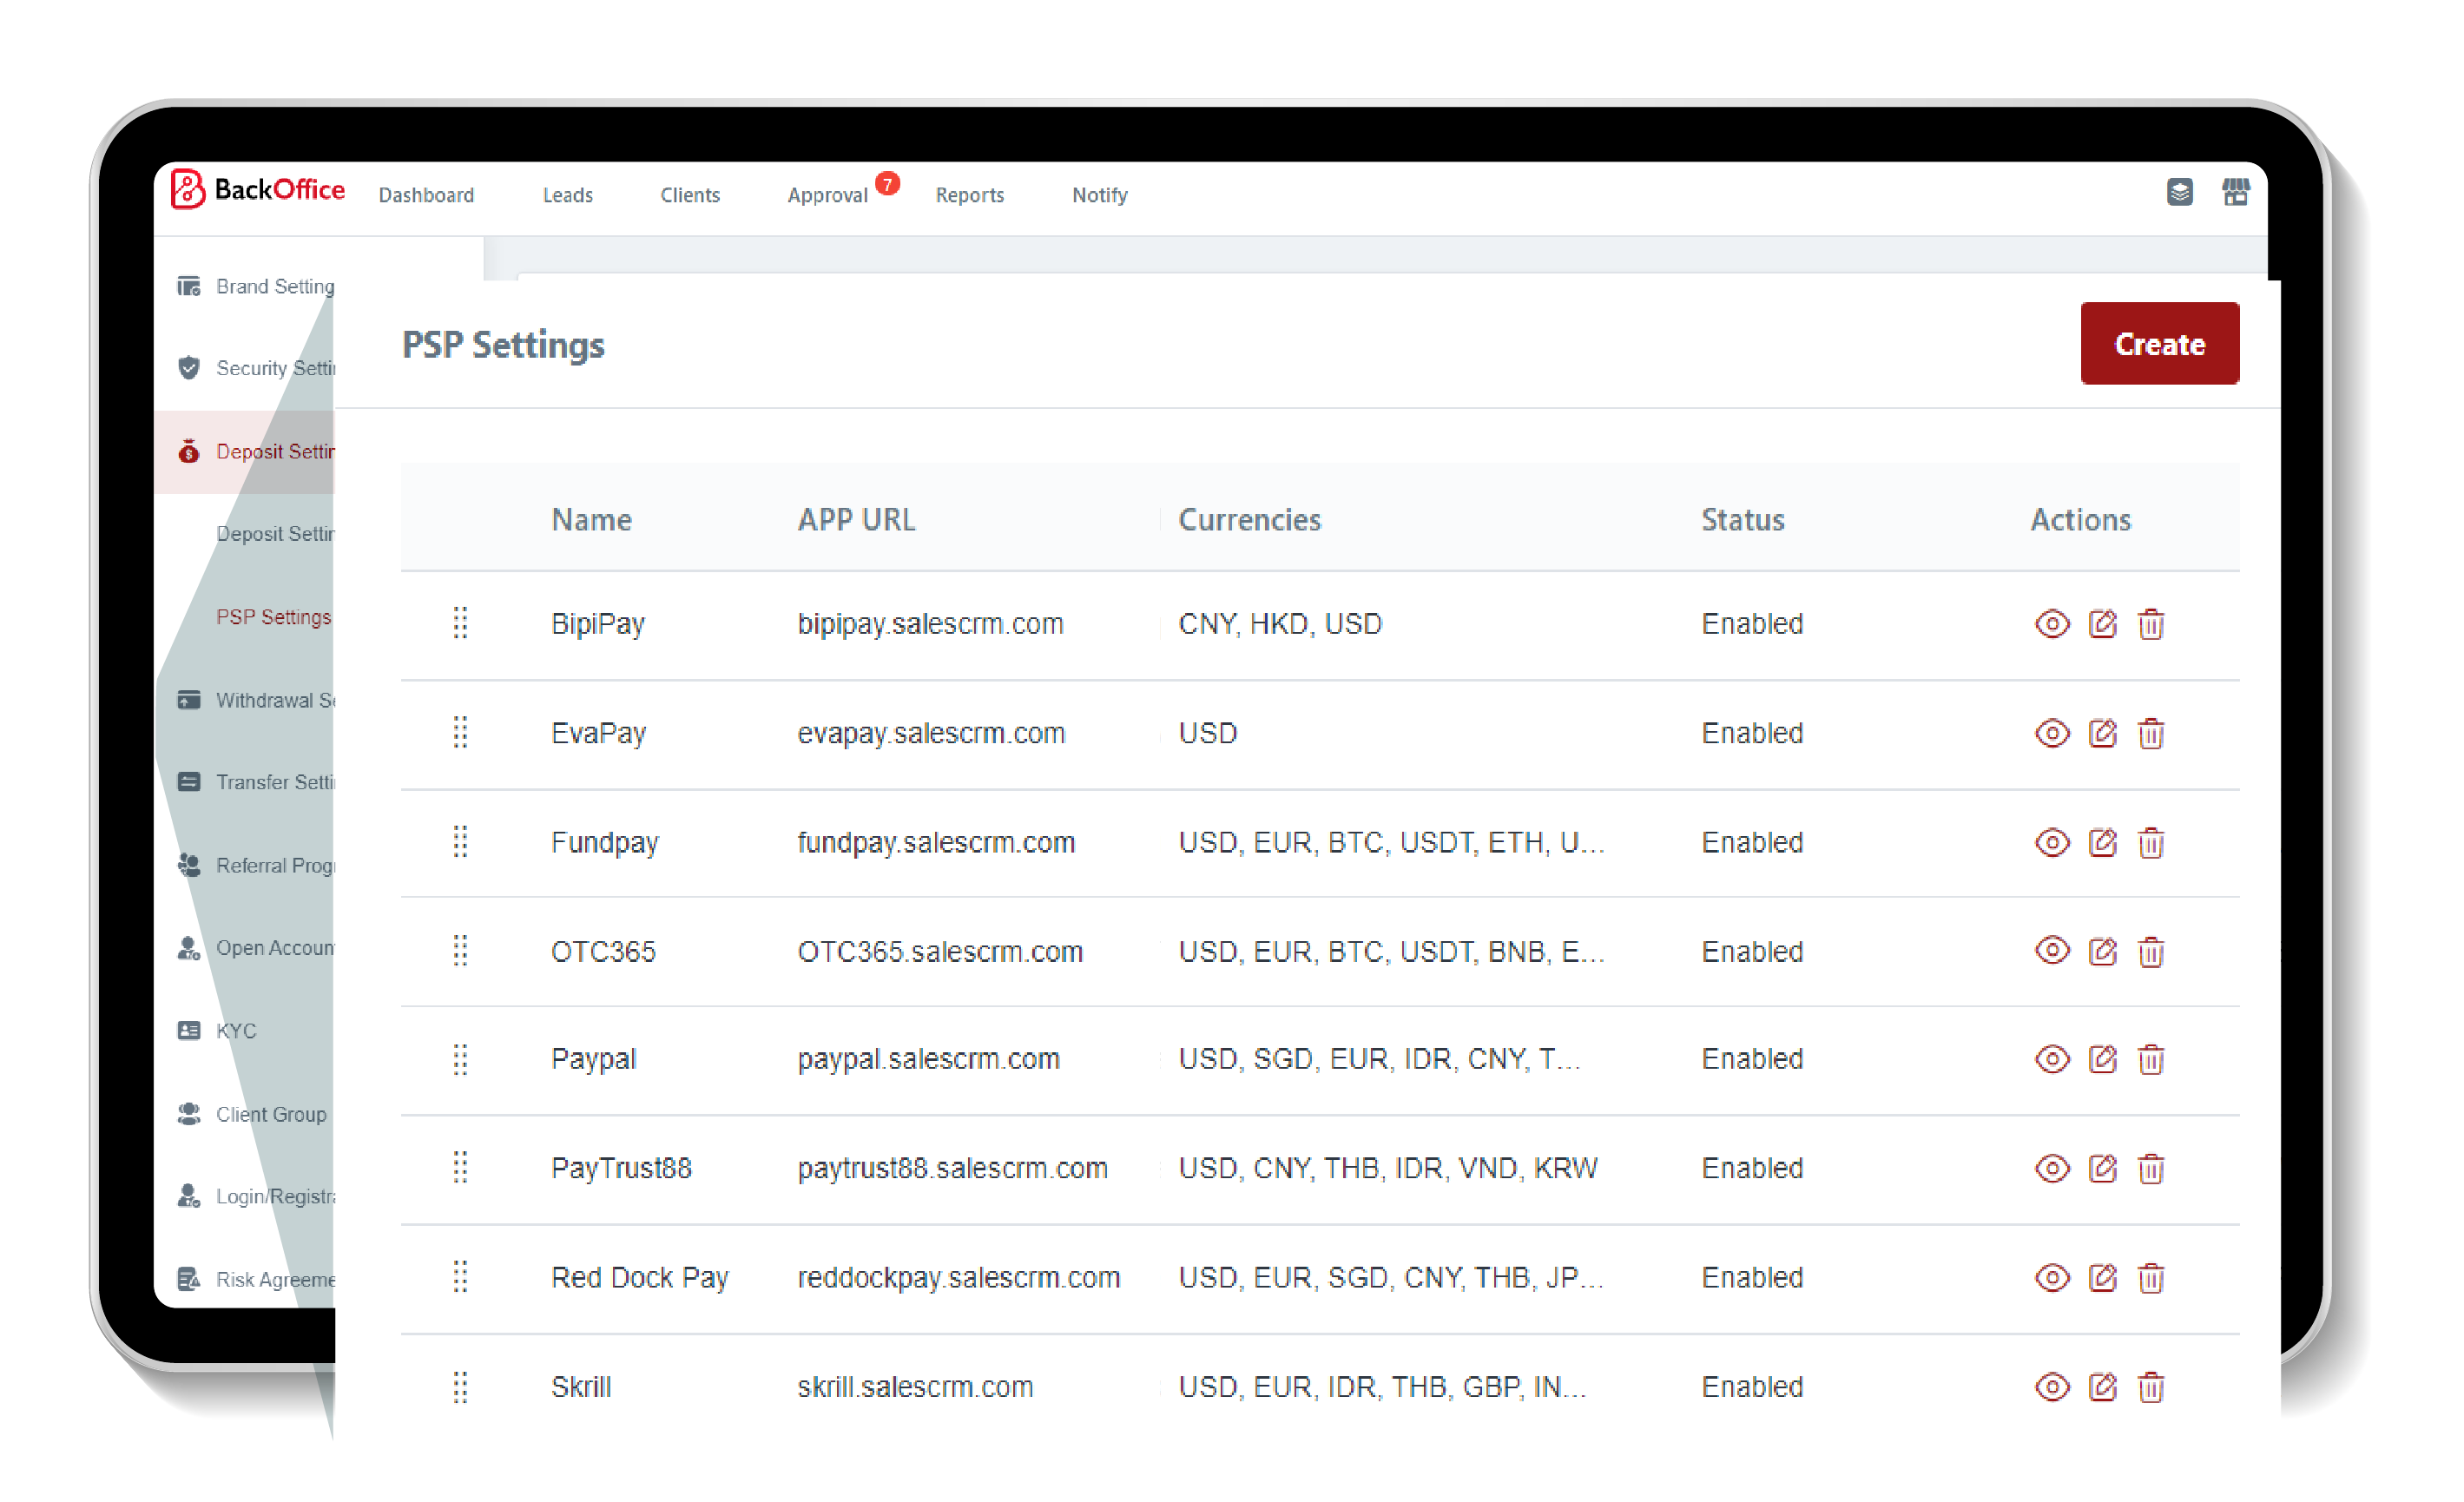Viewport: 2464px width, 1502px height.
Task: View the EvaPay PSP details eye icon
Action: [x=2051, y=733]
